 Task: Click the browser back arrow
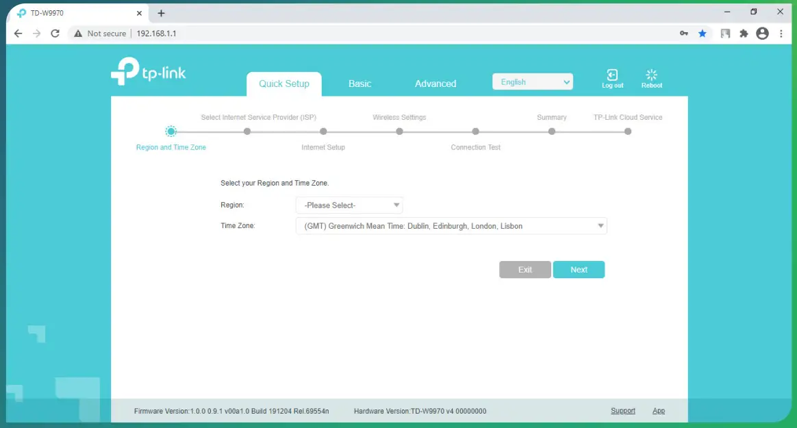18,33
